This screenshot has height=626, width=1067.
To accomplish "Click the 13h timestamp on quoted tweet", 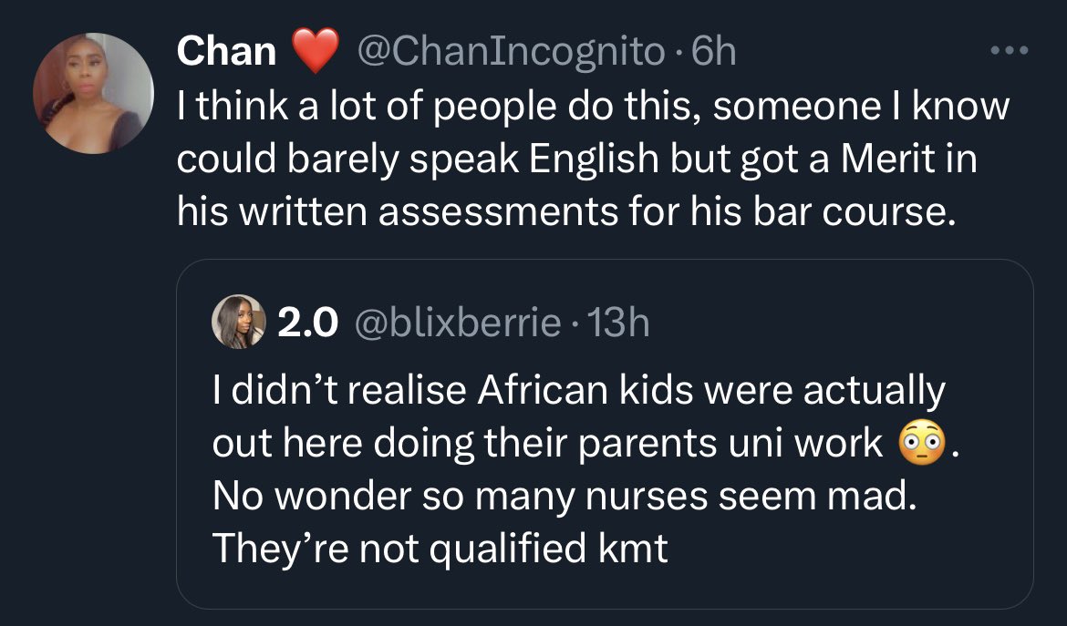I will point(619,323).
